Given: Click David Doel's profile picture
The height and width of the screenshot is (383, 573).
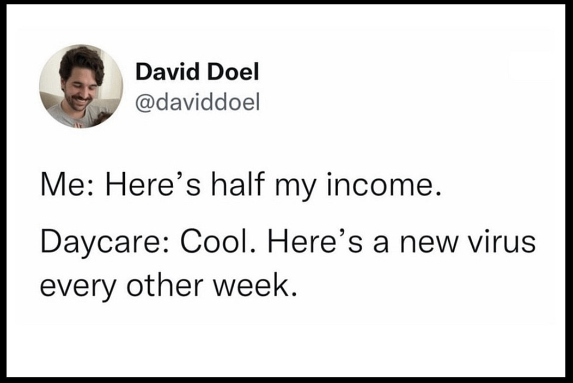Looking at the screenshot, I should [81, 86].
